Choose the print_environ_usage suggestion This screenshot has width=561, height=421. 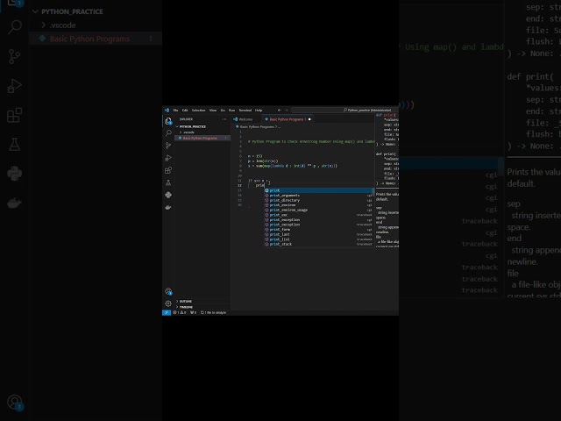[318, 210]
